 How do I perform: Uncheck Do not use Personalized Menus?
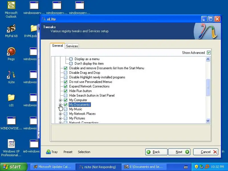coord(66,82)
